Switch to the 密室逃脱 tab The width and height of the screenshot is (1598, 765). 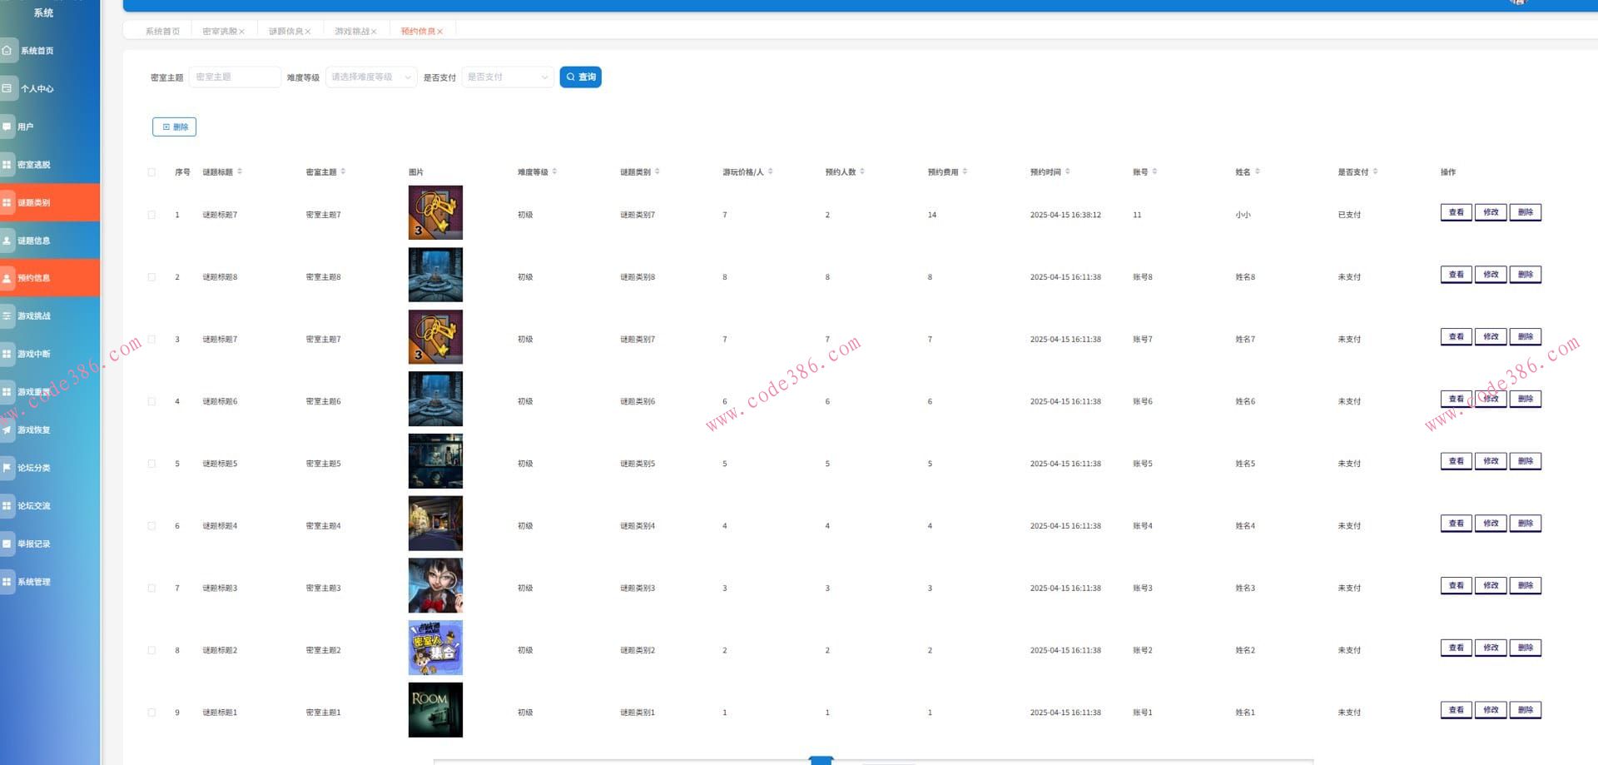pyautogui.click(x=219, y=32)
